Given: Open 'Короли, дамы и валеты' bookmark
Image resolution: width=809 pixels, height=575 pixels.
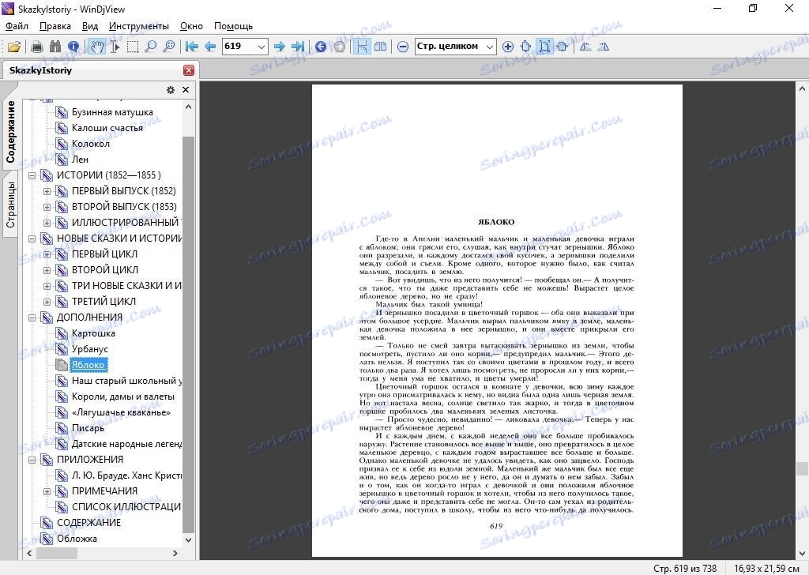Looking at the screenshot, I should 123,396.
